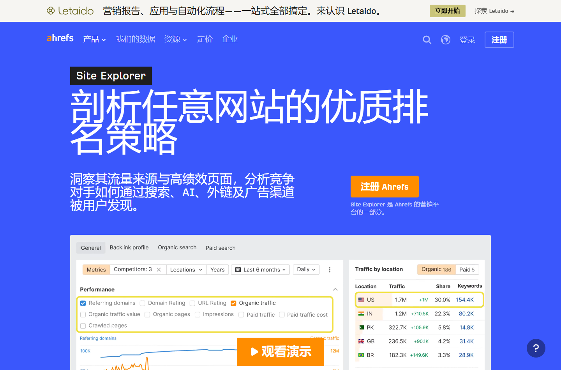Check the Organic traffic value checkbox

tap(83, 315)
